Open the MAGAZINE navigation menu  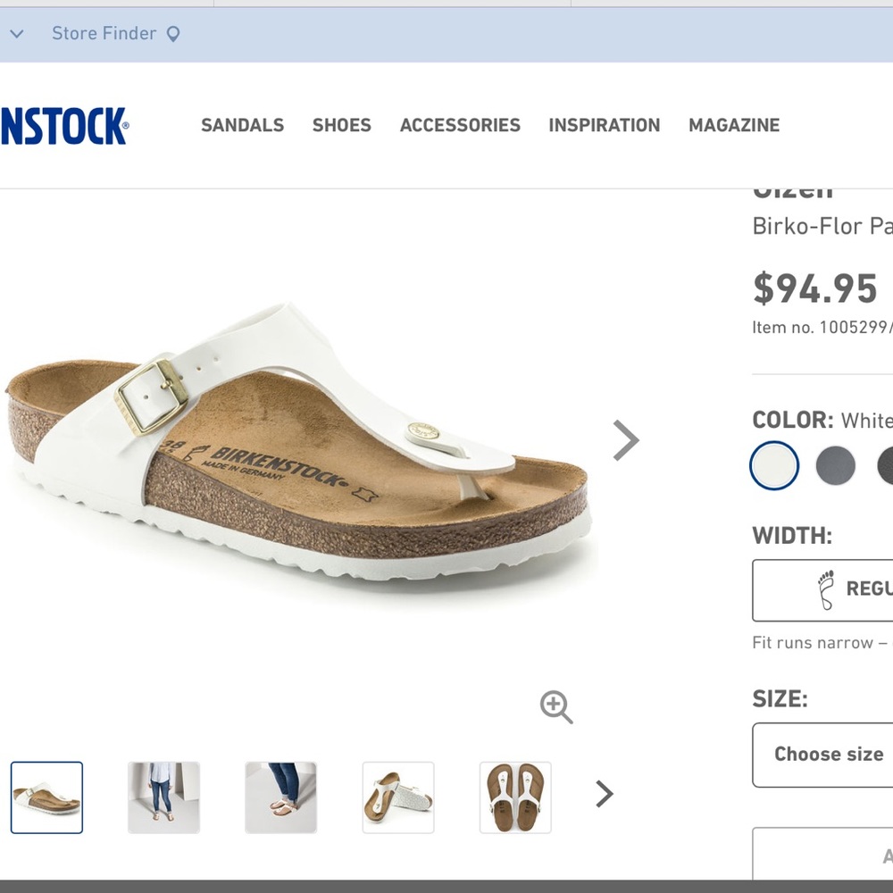click(734, 125)
